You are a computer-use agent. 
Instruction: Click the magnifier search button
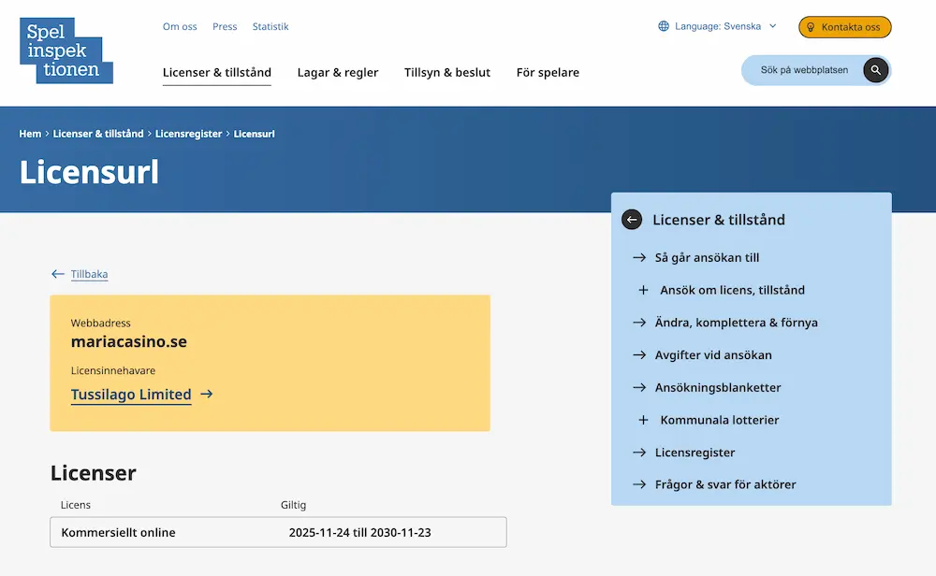coord(875,70)
